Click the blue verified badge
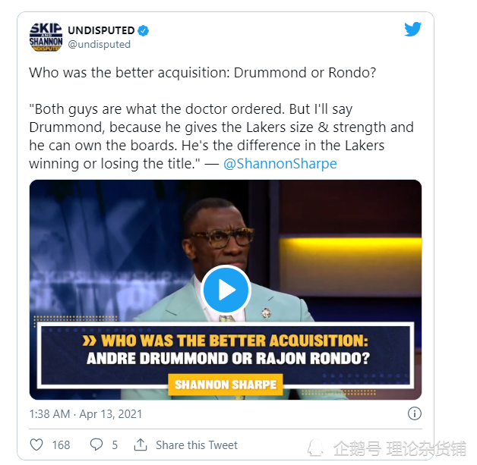Screen dimensions: 477x465 tap(144, 30)
